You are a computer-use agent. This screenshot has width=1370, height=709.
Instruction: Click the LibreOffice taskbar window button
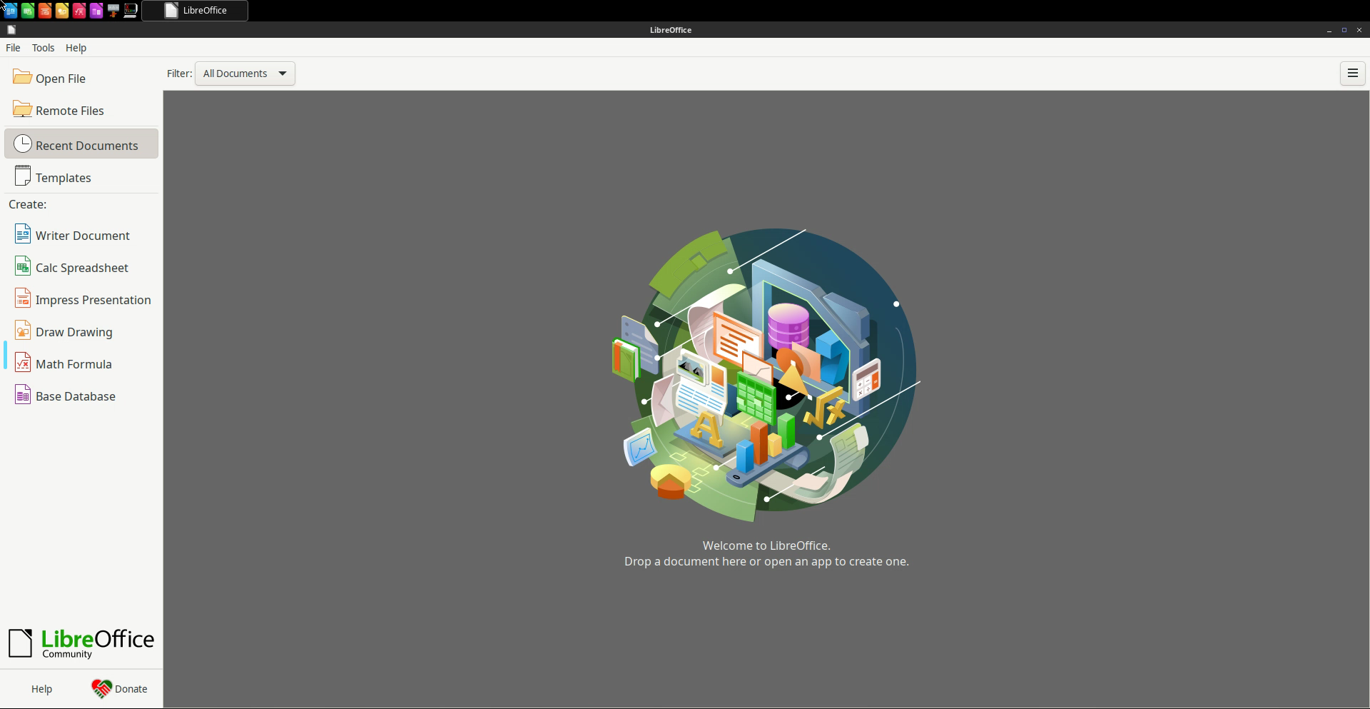(x=195, y=11)
